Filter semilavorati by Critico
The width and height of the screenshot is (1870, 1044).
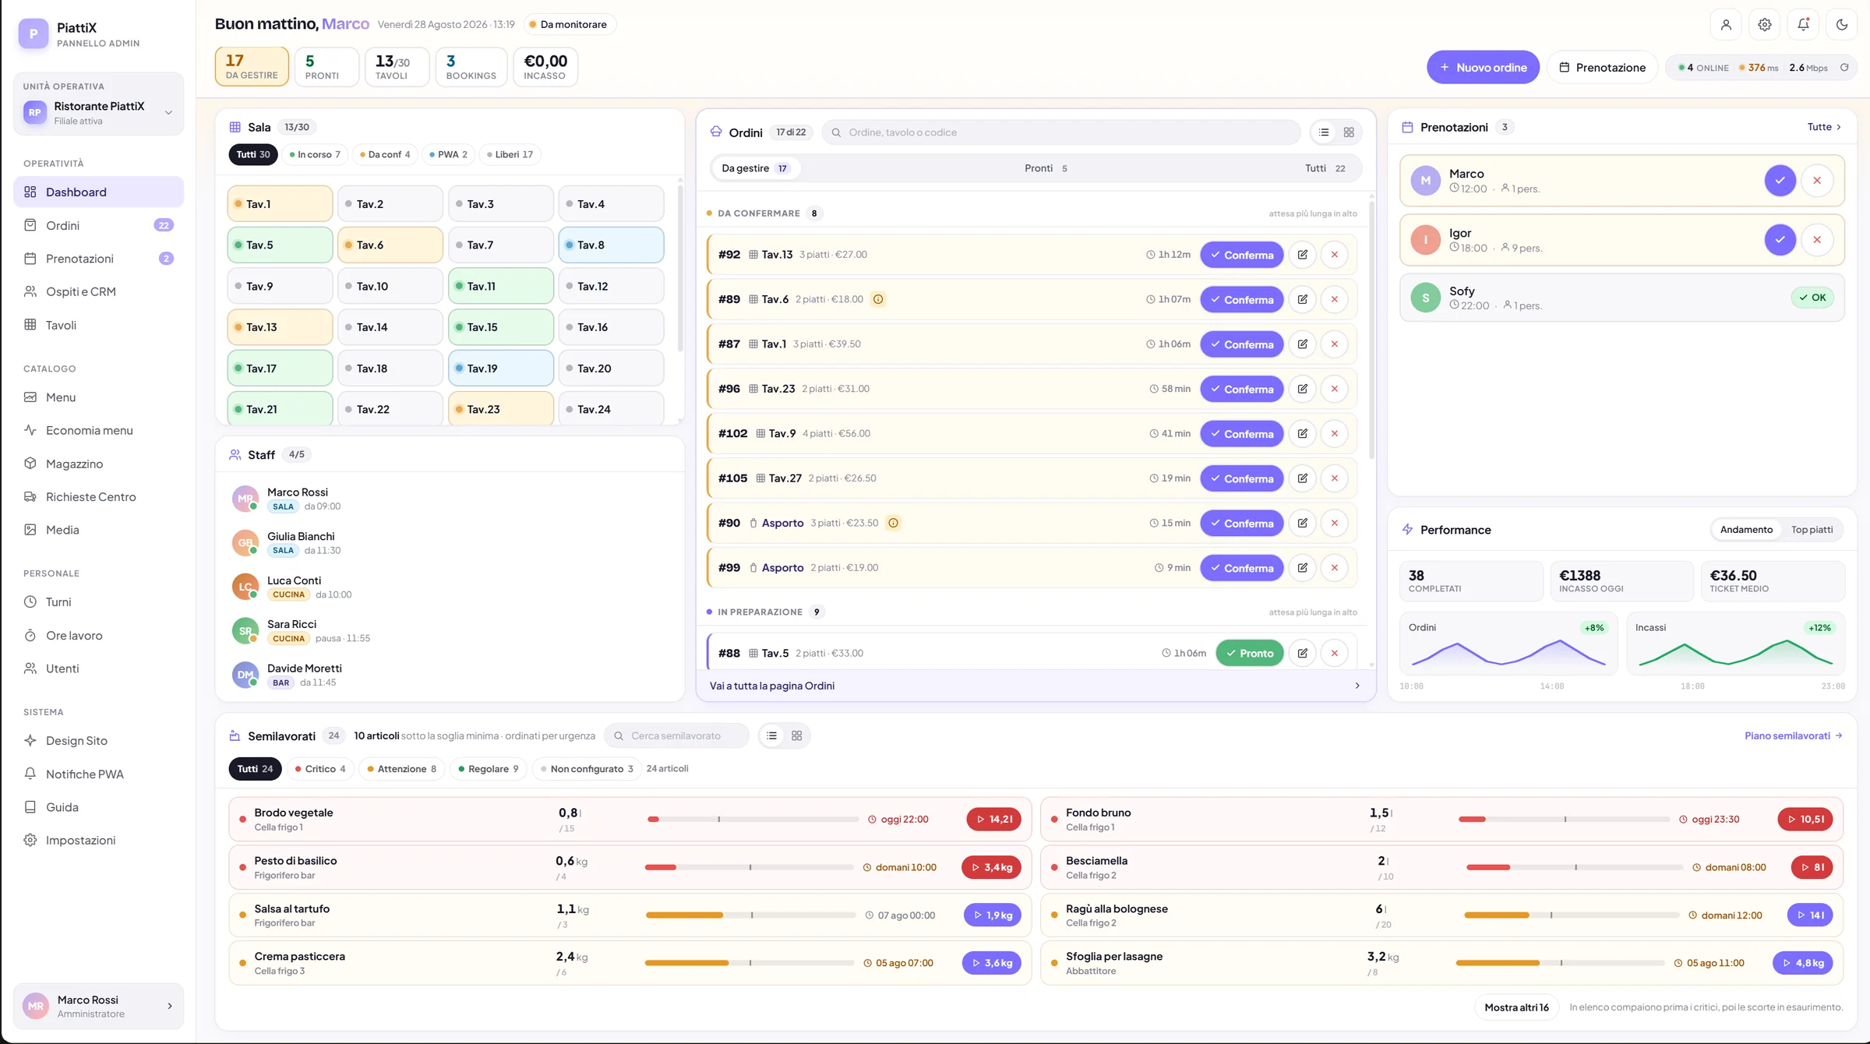(320, 769)
